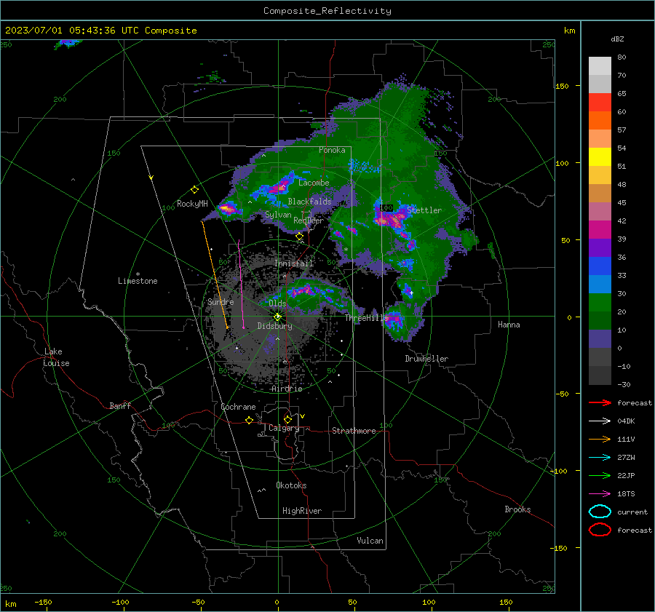Click the blue 36-33 dBZ color swatch
This screenshot has width=655, height=612.
(x=600, y=266)
